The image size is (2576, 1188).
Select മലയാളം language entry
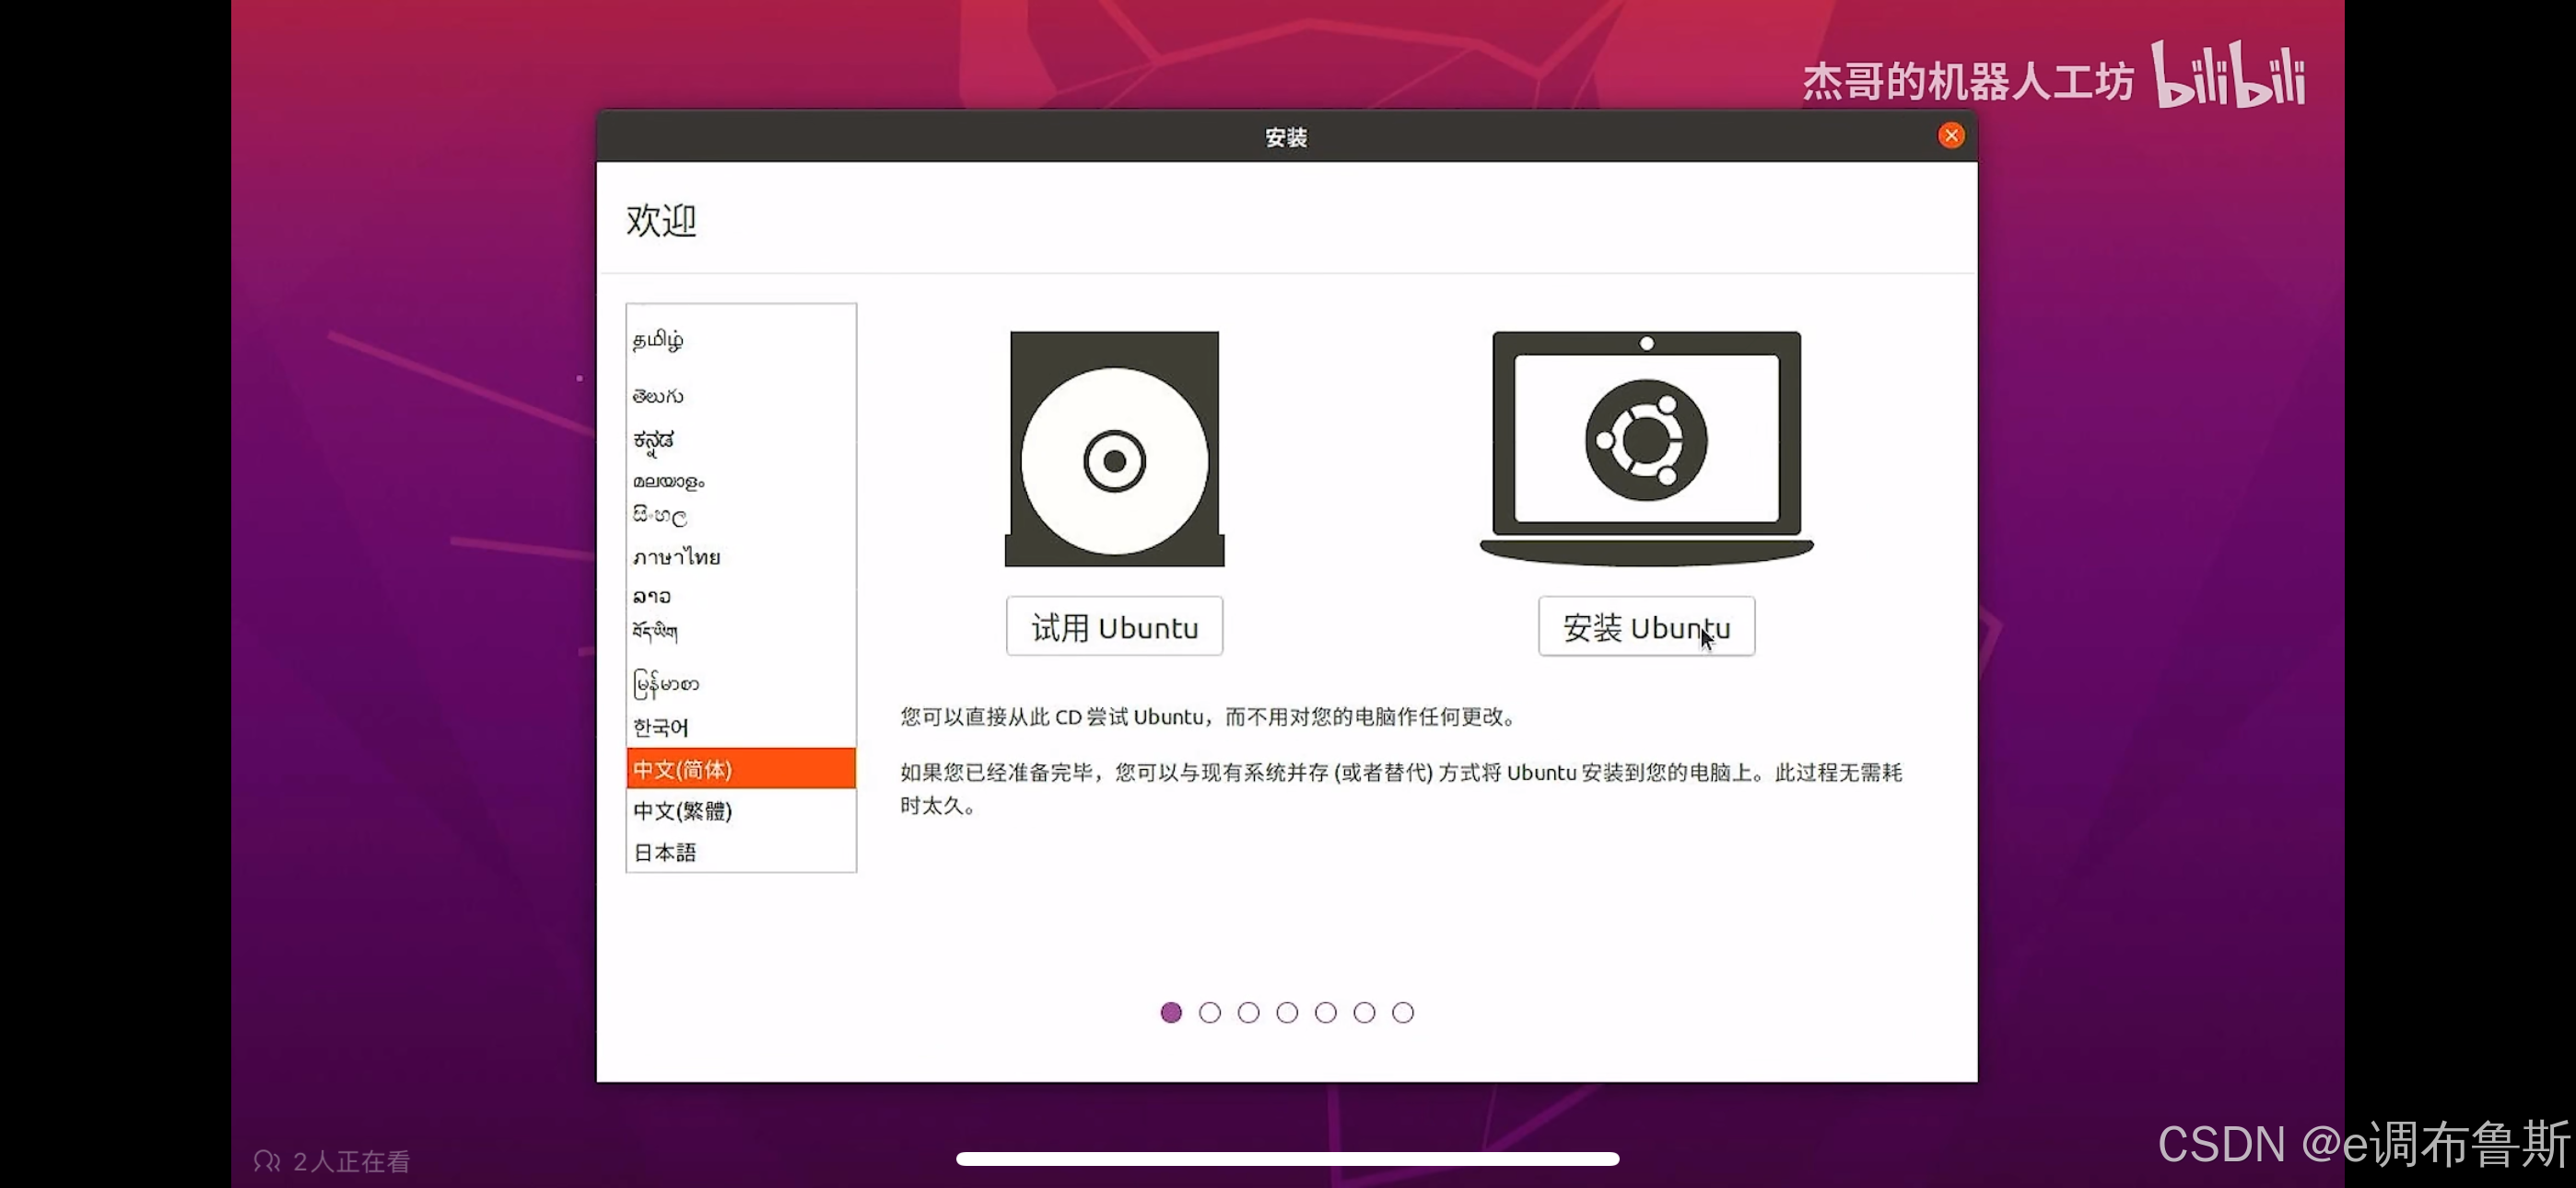click(741, 481)
